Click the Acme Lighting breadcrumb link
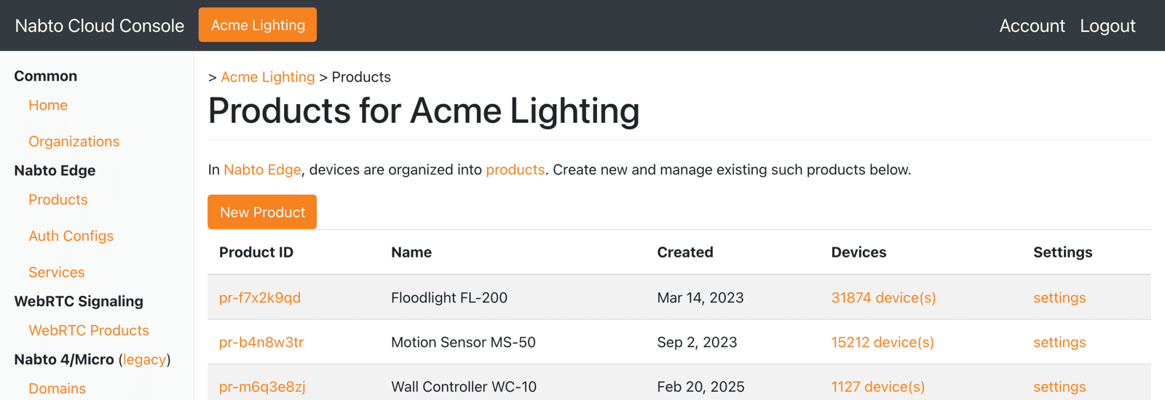 [268, 77]
